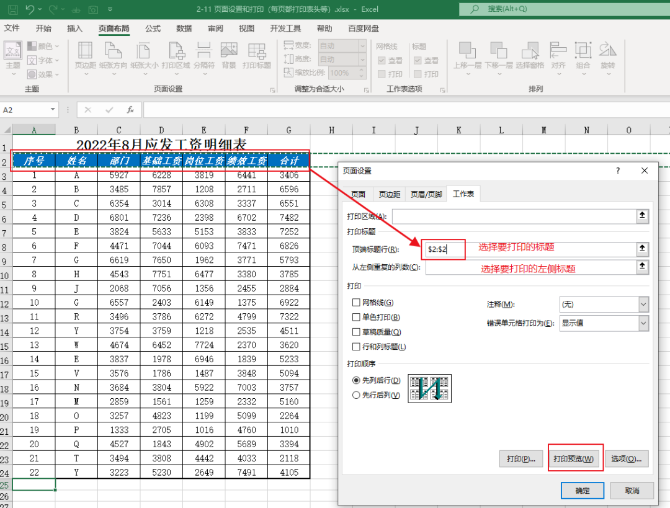Enable 草稿质量(Q) checkbox
The width and height of the screenshot is (670, 508).
(356, 332)
